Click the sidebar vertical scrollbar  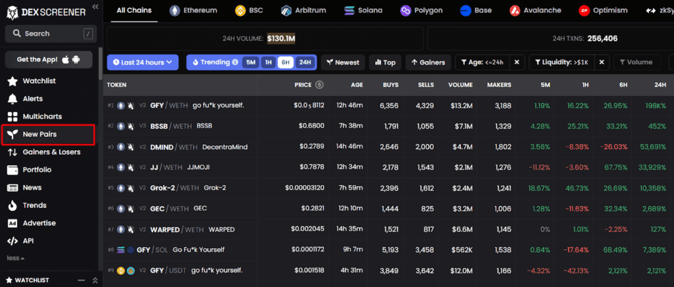101,63
